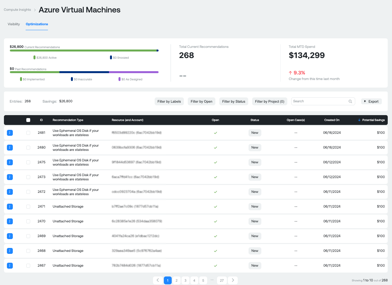Navigate to Compute Insights breadcrumb link
Viewport: 392px width, 285px height.
[x=17, y=10]
